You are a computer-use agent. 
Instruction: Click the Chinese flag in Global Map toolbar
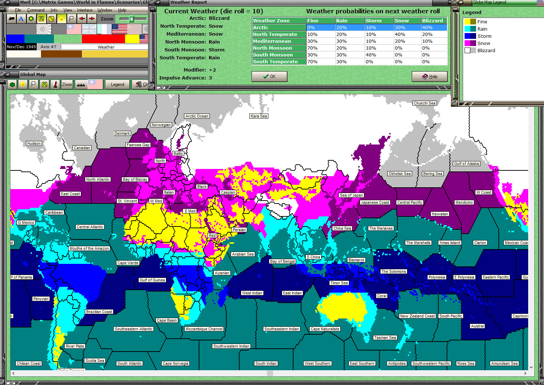pos(95,84)
